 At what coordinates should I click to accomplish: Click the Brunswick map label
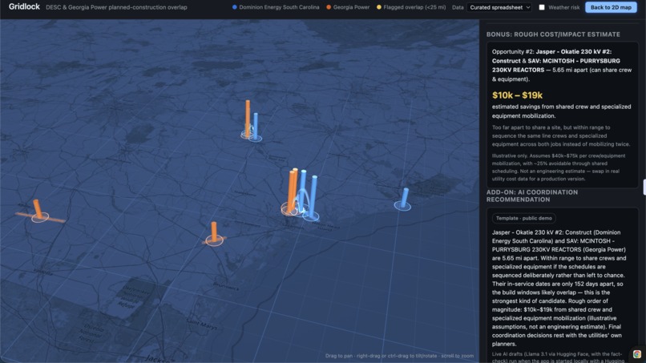pos(225,285)
